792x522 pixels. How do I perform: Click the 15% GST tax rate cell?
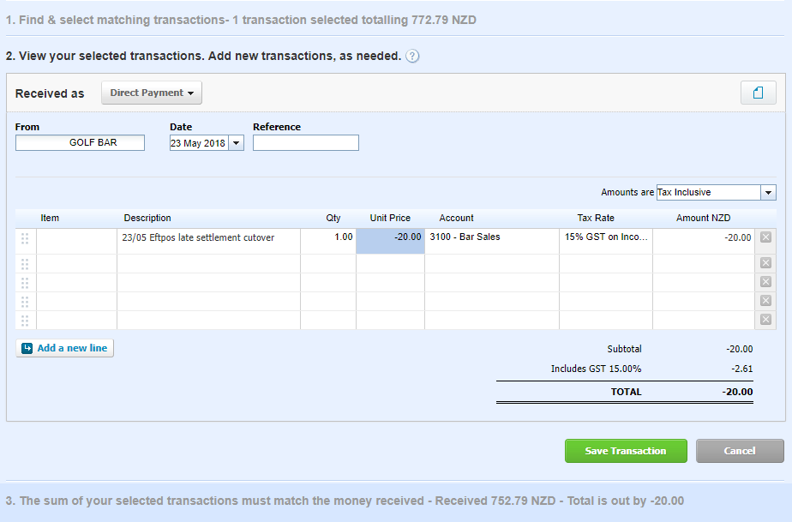605,238
